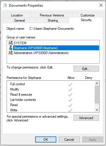Open the Previous Versions tab
The image size is (106, 146).
tap(52, 15)
